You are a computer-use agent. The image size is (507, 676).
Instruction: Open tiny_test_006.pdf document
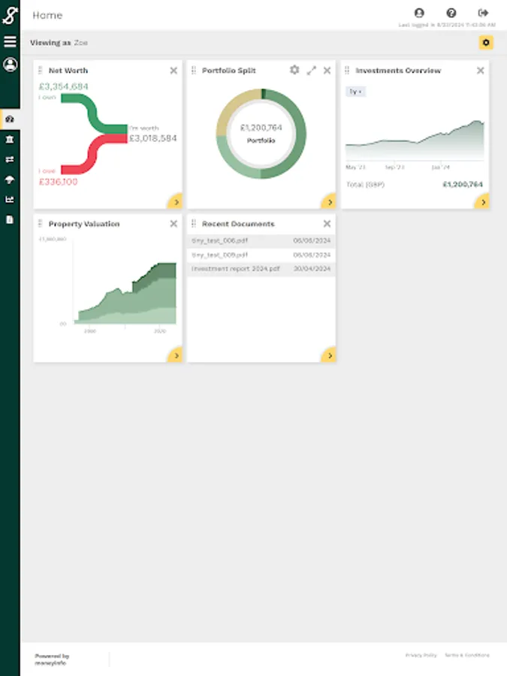pos(261,240)
